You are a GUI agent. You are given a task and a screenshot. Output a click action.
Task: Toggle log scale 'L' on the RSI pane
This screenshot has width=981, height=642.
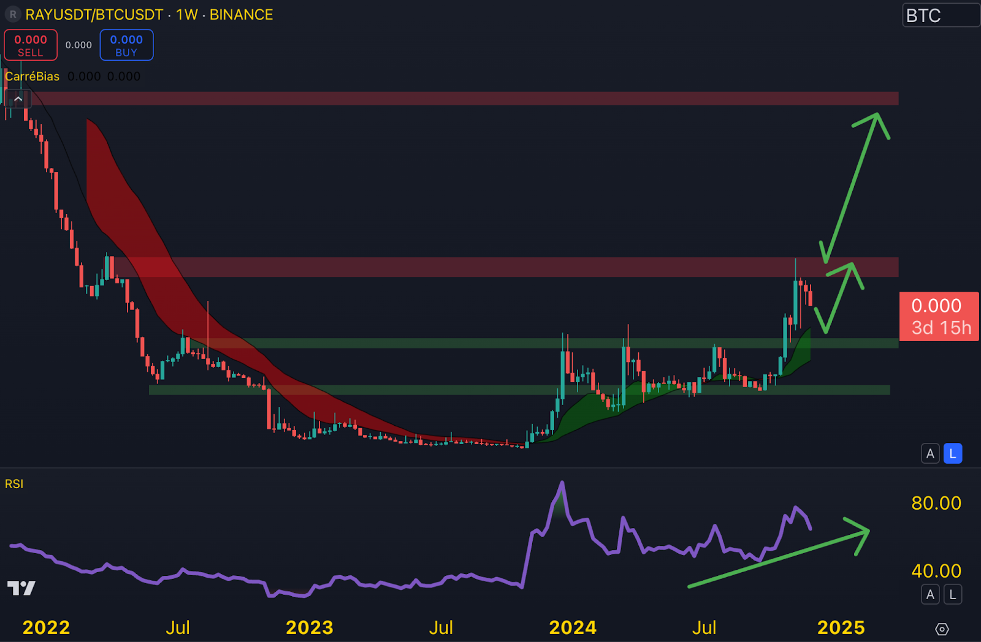click(952, 594)
